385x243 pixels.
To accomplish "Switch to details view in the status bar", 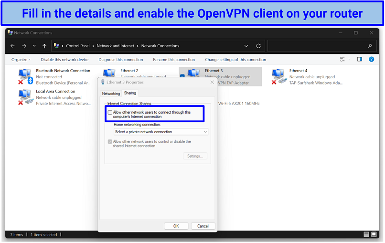I will [366, 234].
